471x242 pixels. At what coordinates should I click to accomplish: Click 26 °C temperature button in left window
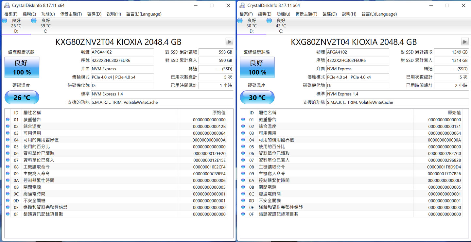click(22, 97)
